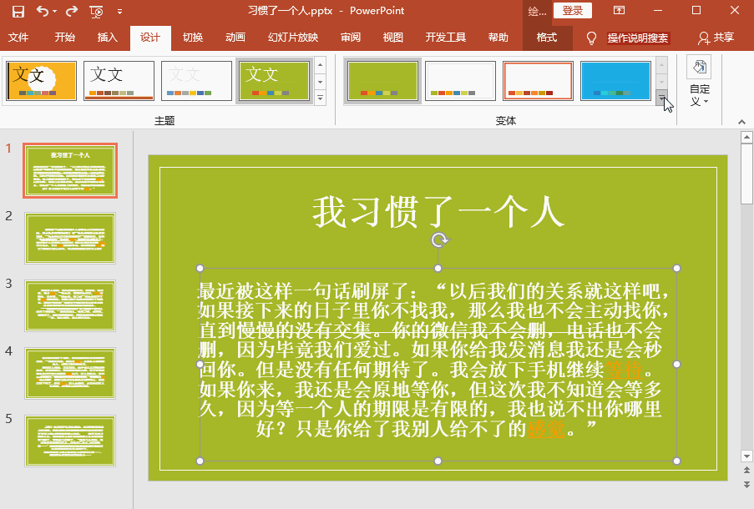This screenshot has width=754, height=509.
Task: Open the 格式 drawing tools tab
Action: [547, 38]
